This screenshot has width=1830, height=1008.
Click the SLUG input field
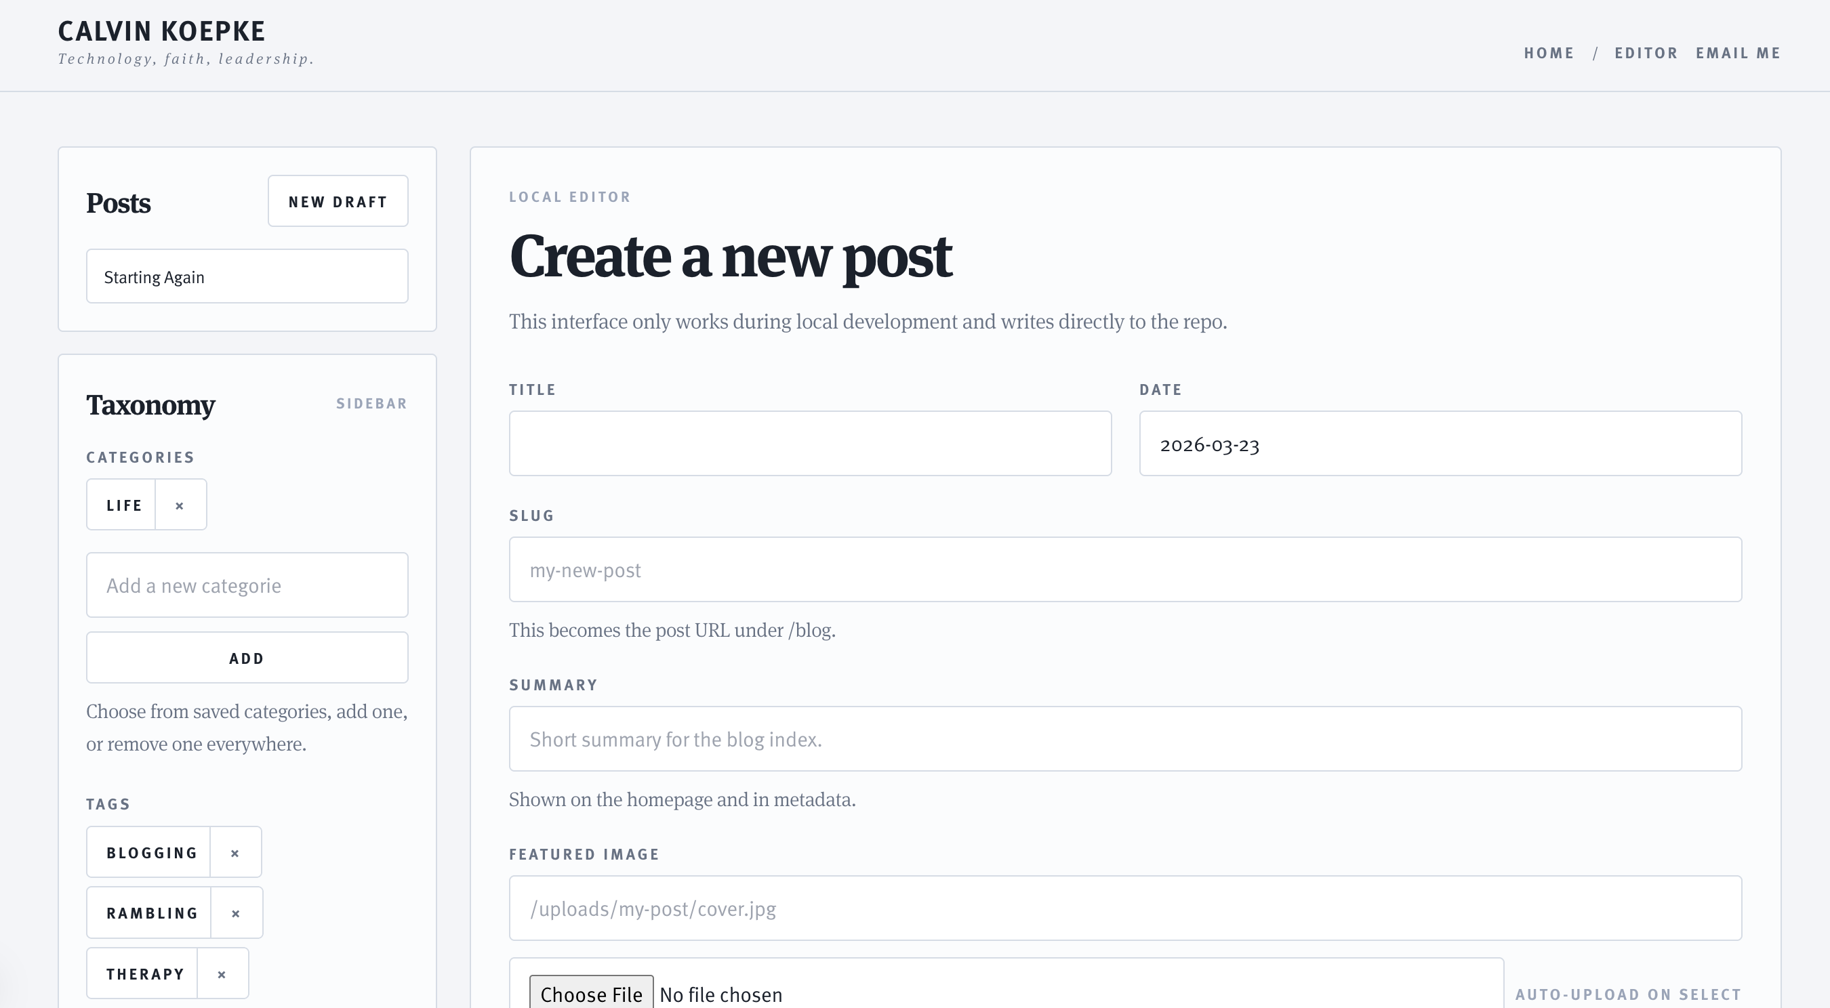tap(1125, 569)
